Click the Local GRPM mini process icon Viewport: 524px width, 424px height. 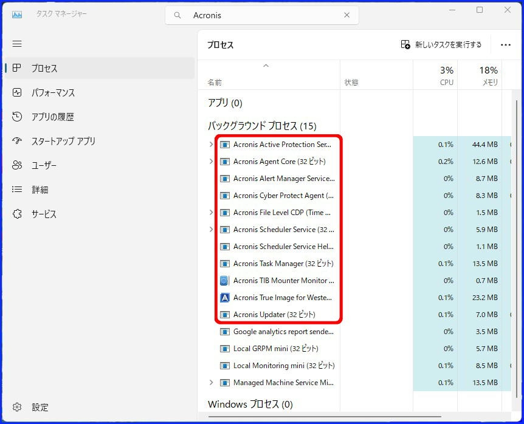[x=225, y=349]
